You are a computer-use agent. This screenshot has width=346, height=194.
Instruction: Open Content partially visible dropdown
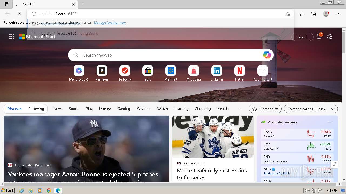click(x=311, y=109)
